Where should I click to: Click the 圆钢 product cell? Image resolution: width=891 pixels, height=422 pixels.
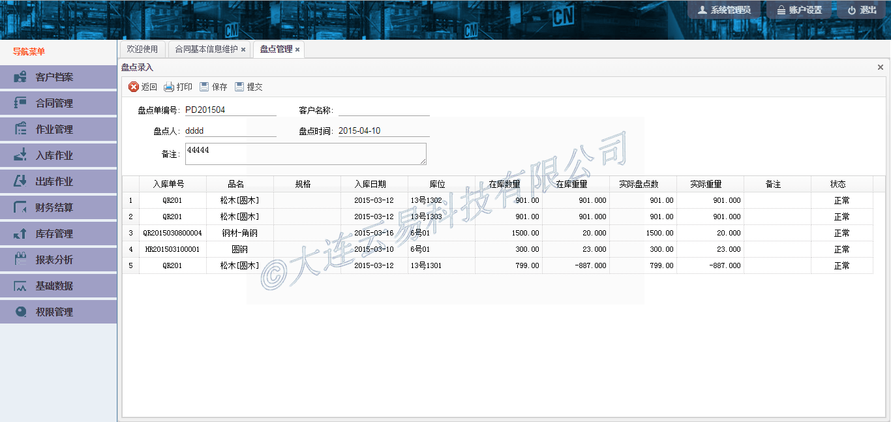(239, 249)
